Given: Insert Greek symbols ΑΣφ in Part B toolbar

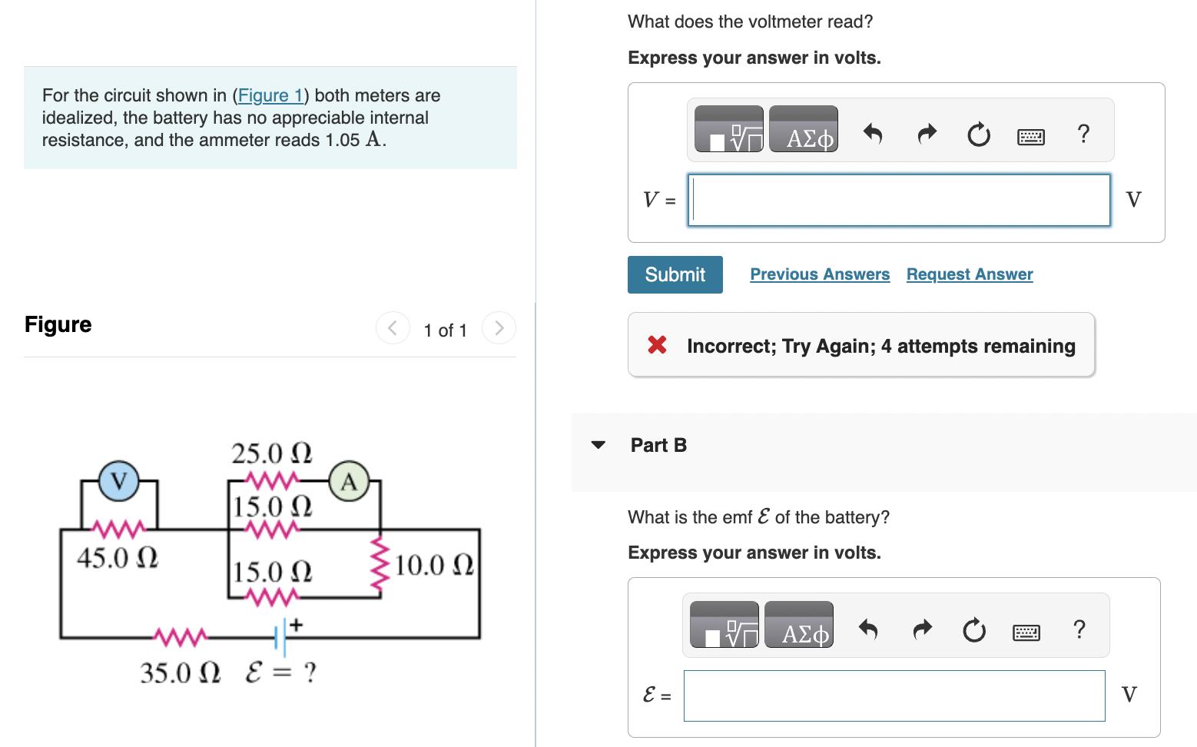Looking at the screenshot, I should pyautogui.click(x=799, y=625).
